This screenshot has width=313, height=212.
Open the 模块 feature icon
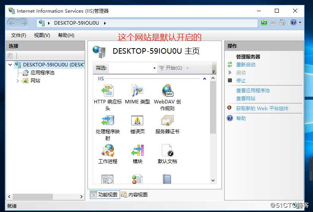click(x=137, y=150)
